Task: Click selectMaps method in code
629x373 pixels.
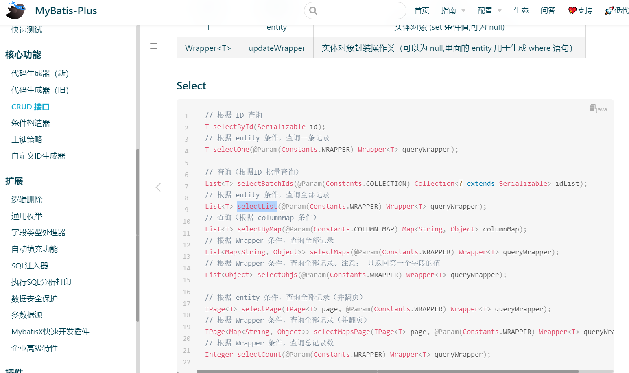Action: pyautogui.click(x=330, y=252)
